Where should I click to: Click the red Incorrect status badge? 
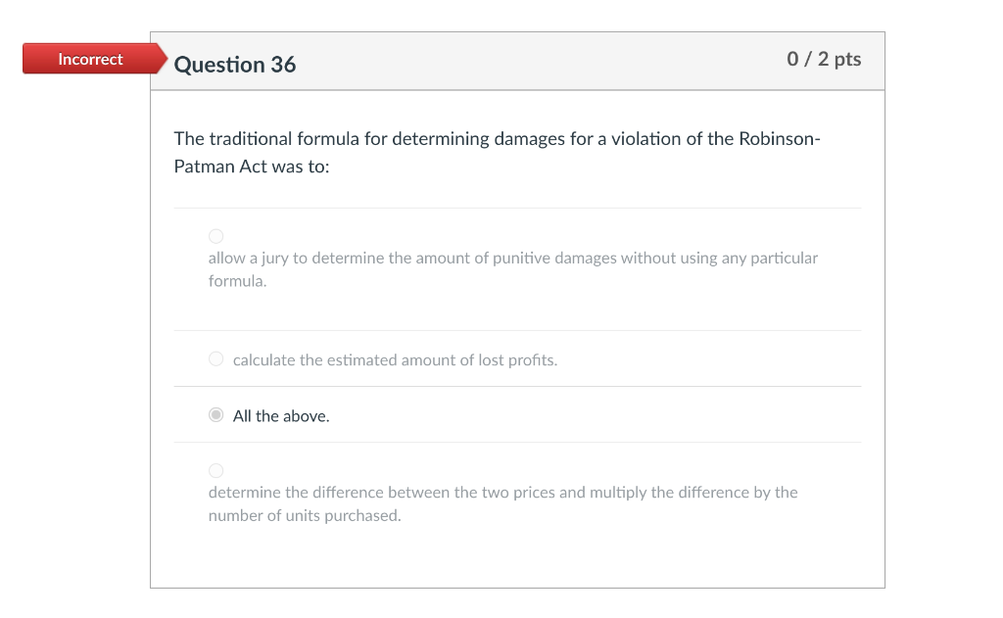click(90, 58)
